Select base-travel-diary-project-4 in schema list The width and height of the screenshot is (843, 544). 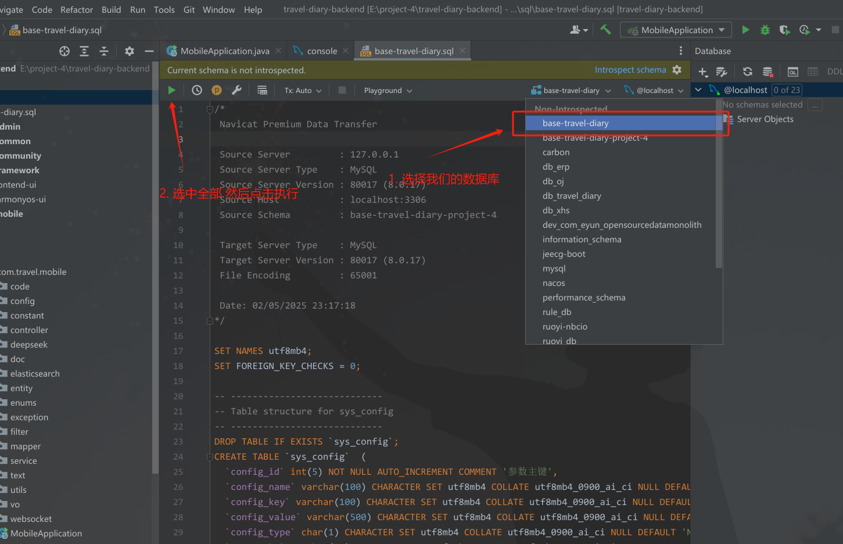[x=620, y=138]
